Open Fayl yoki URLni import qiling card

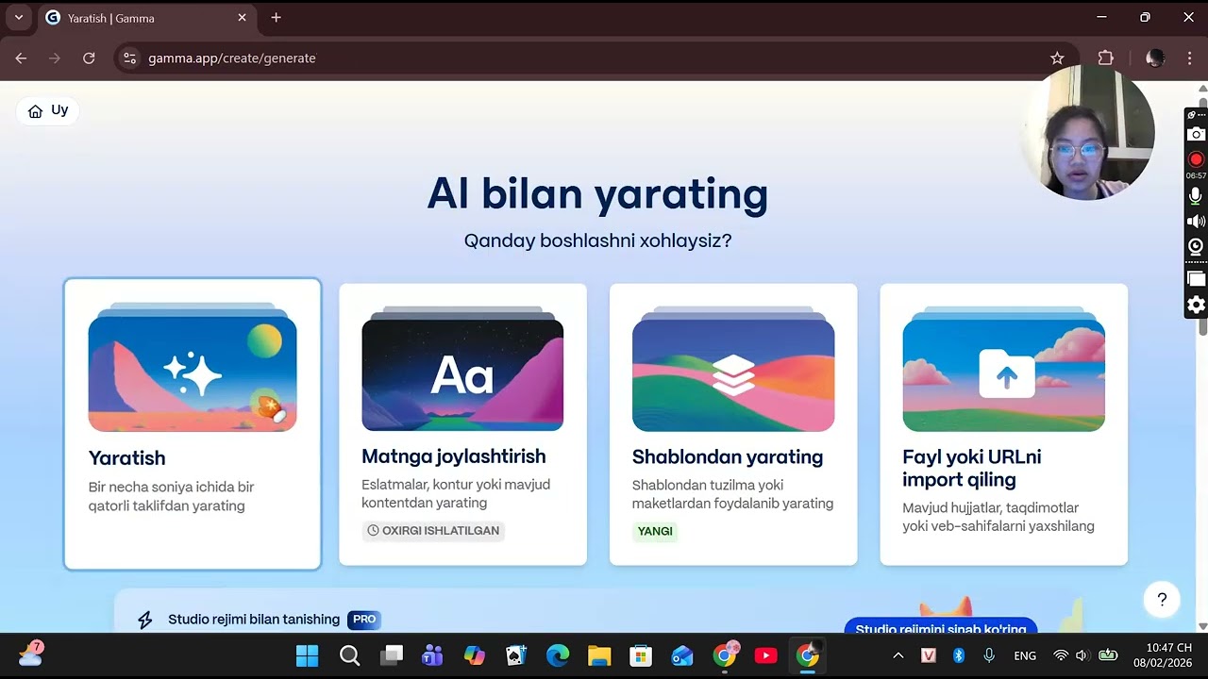[x=1003, y=424]
